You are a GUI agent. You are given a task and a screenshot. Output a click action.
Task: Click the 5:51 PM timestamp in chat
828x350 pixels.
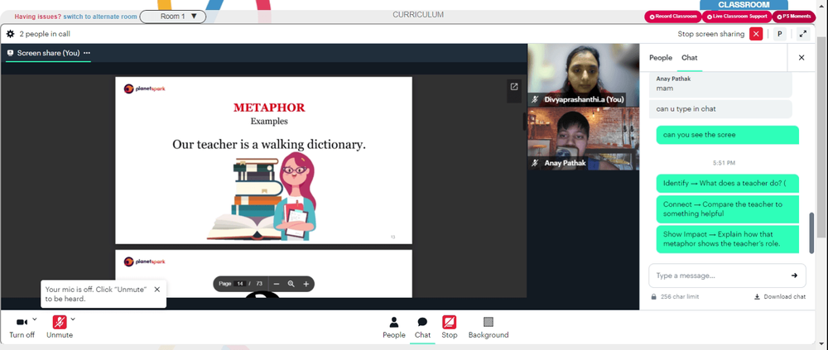coord(724,163)
